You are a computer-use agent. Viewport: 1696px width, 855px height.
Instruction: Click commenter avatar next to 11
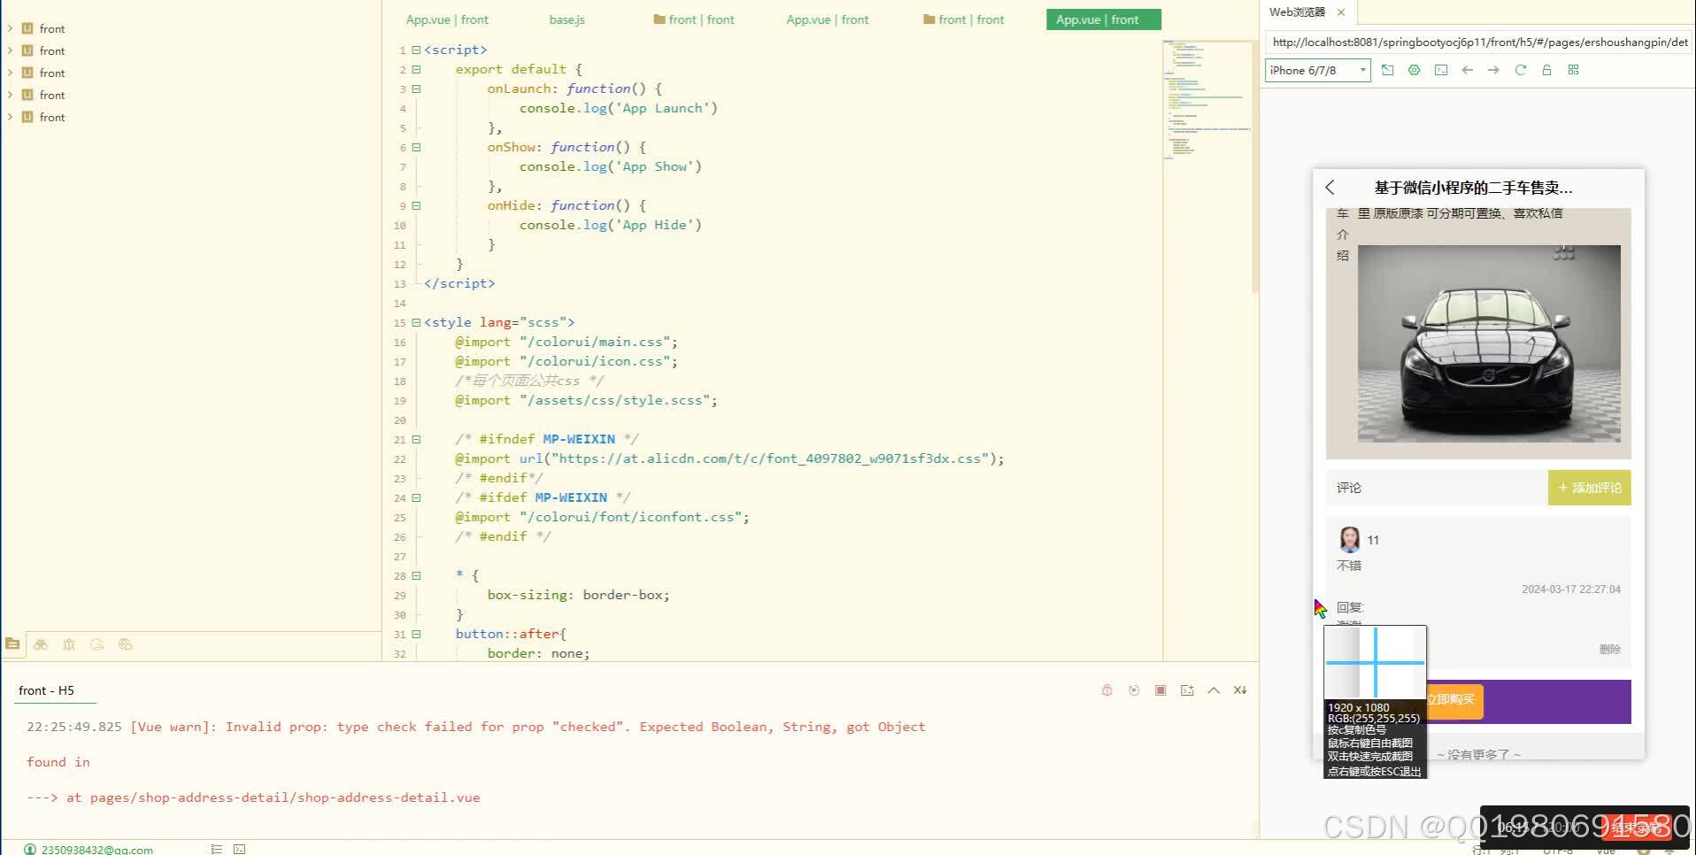[1349, 539]
